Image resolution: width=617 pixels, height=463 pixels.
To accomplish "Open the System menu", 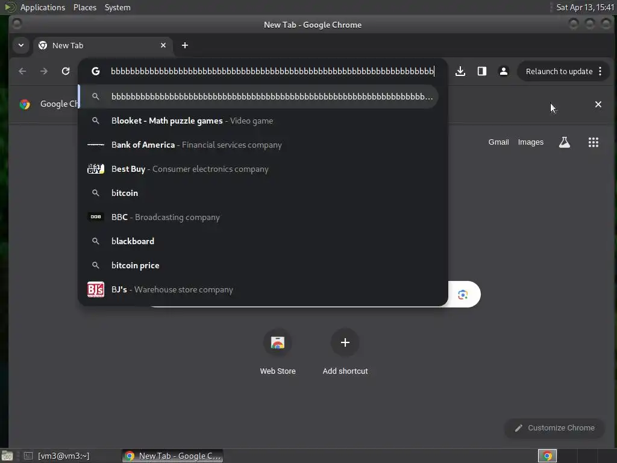I will tap(117, 7).
